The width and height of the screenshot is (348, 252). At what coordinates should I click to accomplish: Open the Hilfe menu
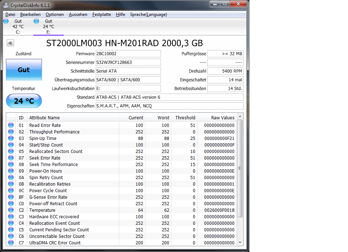pos(120,15)
